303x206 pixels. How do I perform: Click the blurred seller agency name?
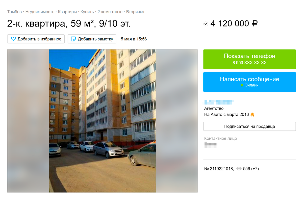click(x=219, y=102)
